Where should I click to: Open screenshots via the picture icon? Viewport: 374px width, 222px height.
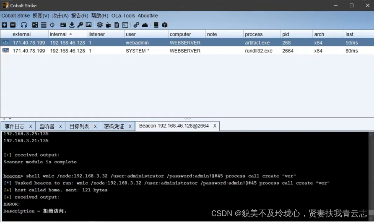point(89,25)
